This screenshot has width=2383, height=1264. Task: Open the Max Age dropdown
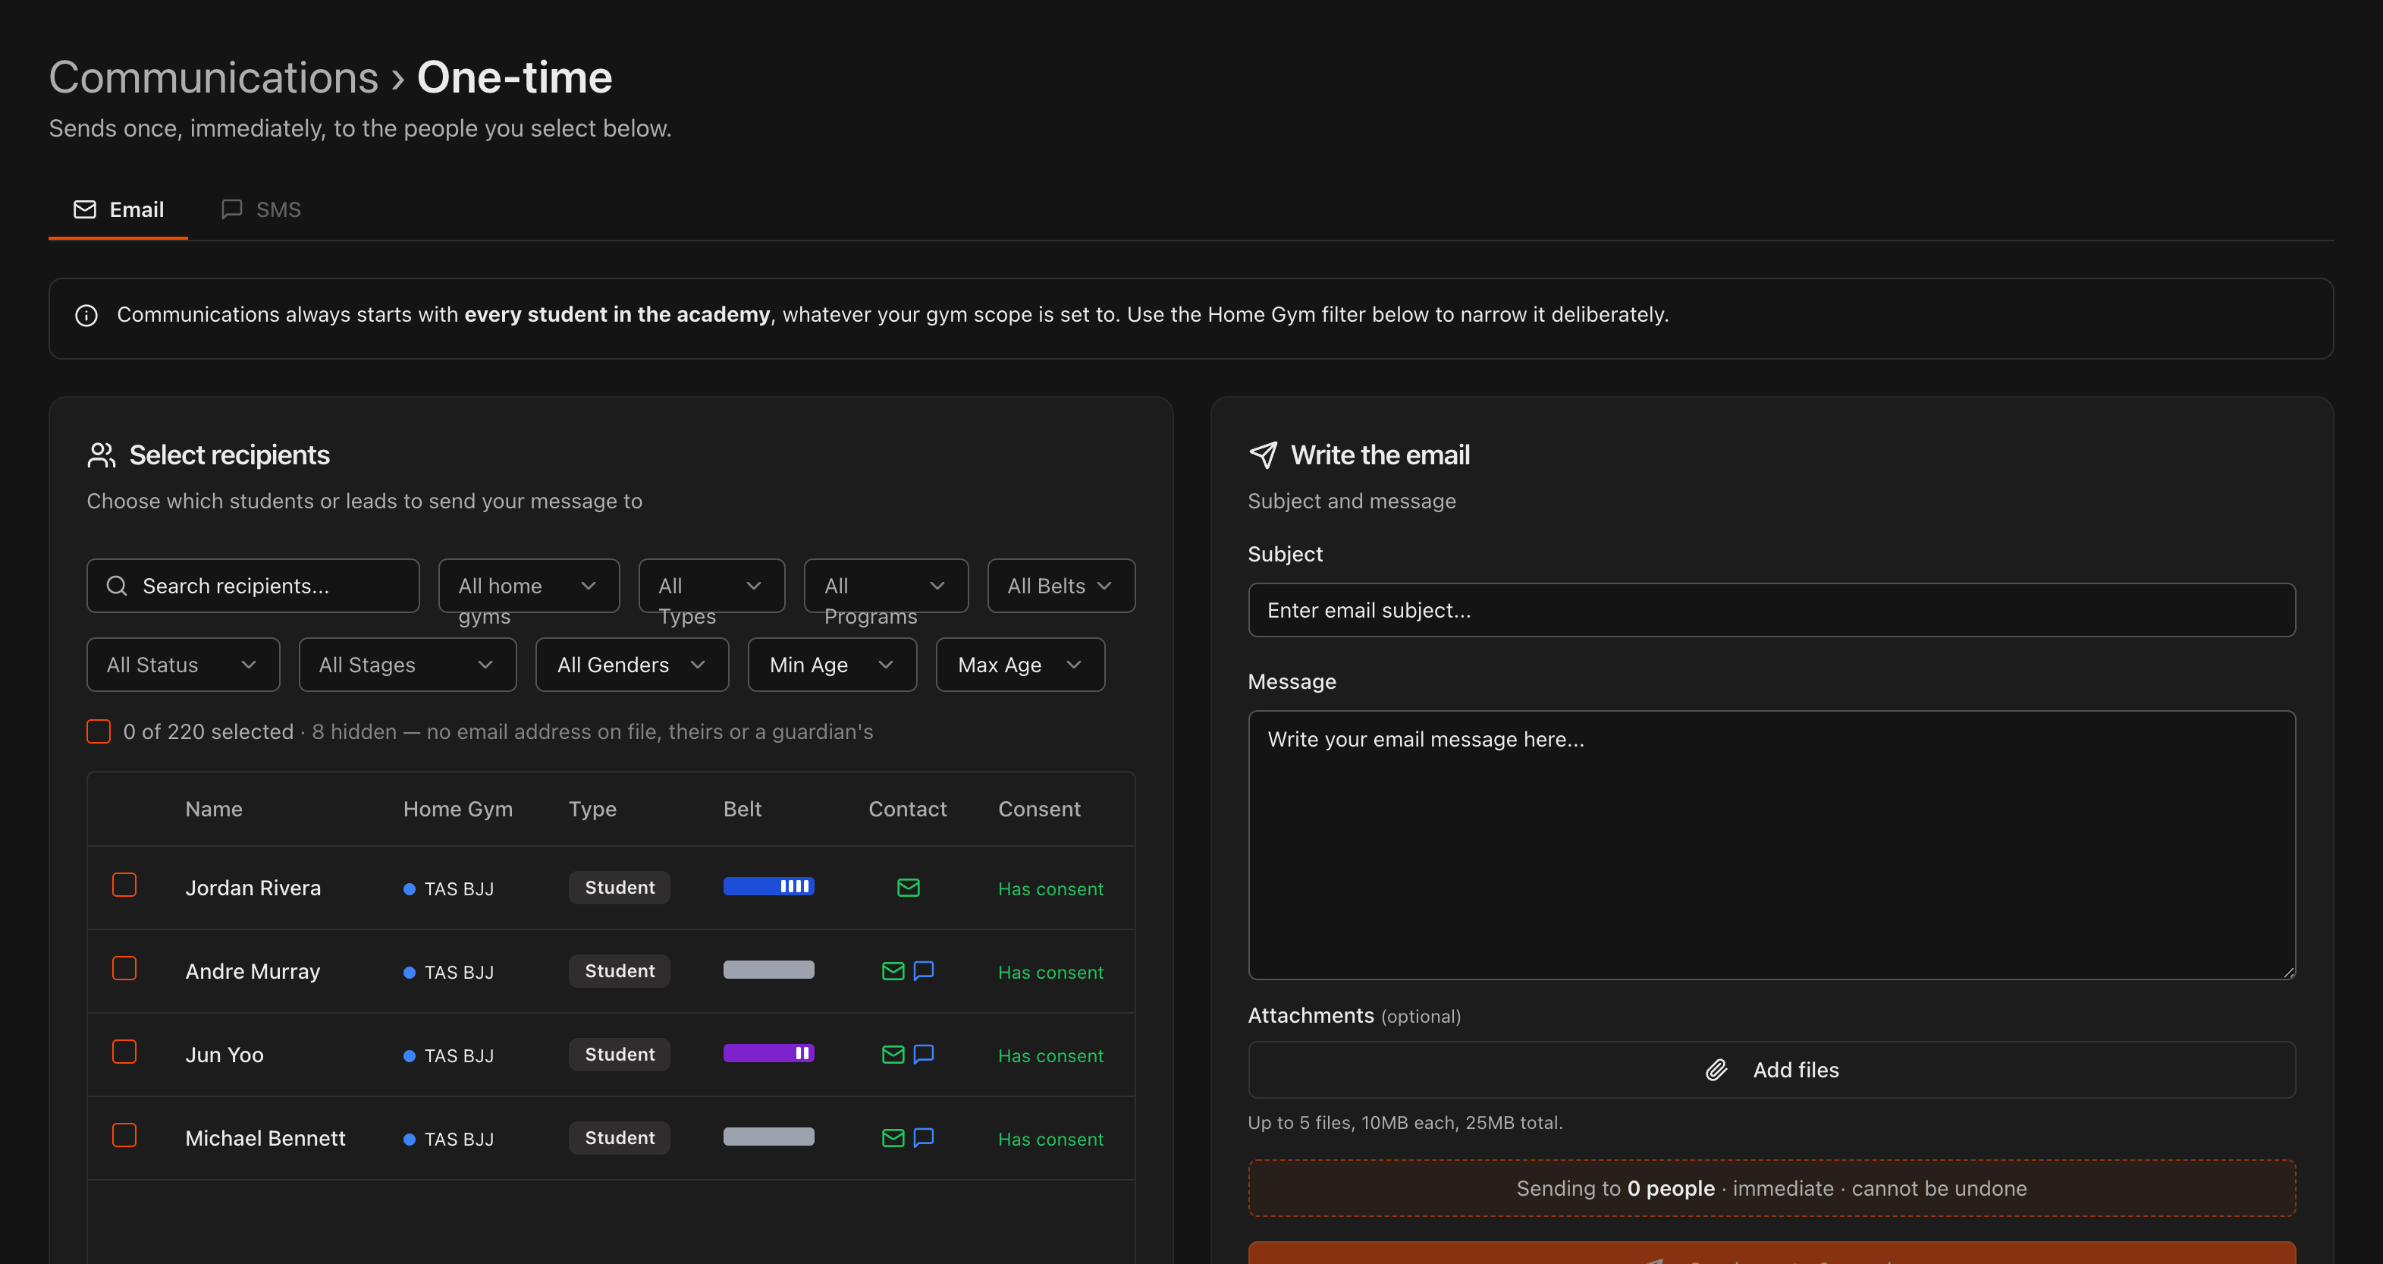coord(1019,665)
